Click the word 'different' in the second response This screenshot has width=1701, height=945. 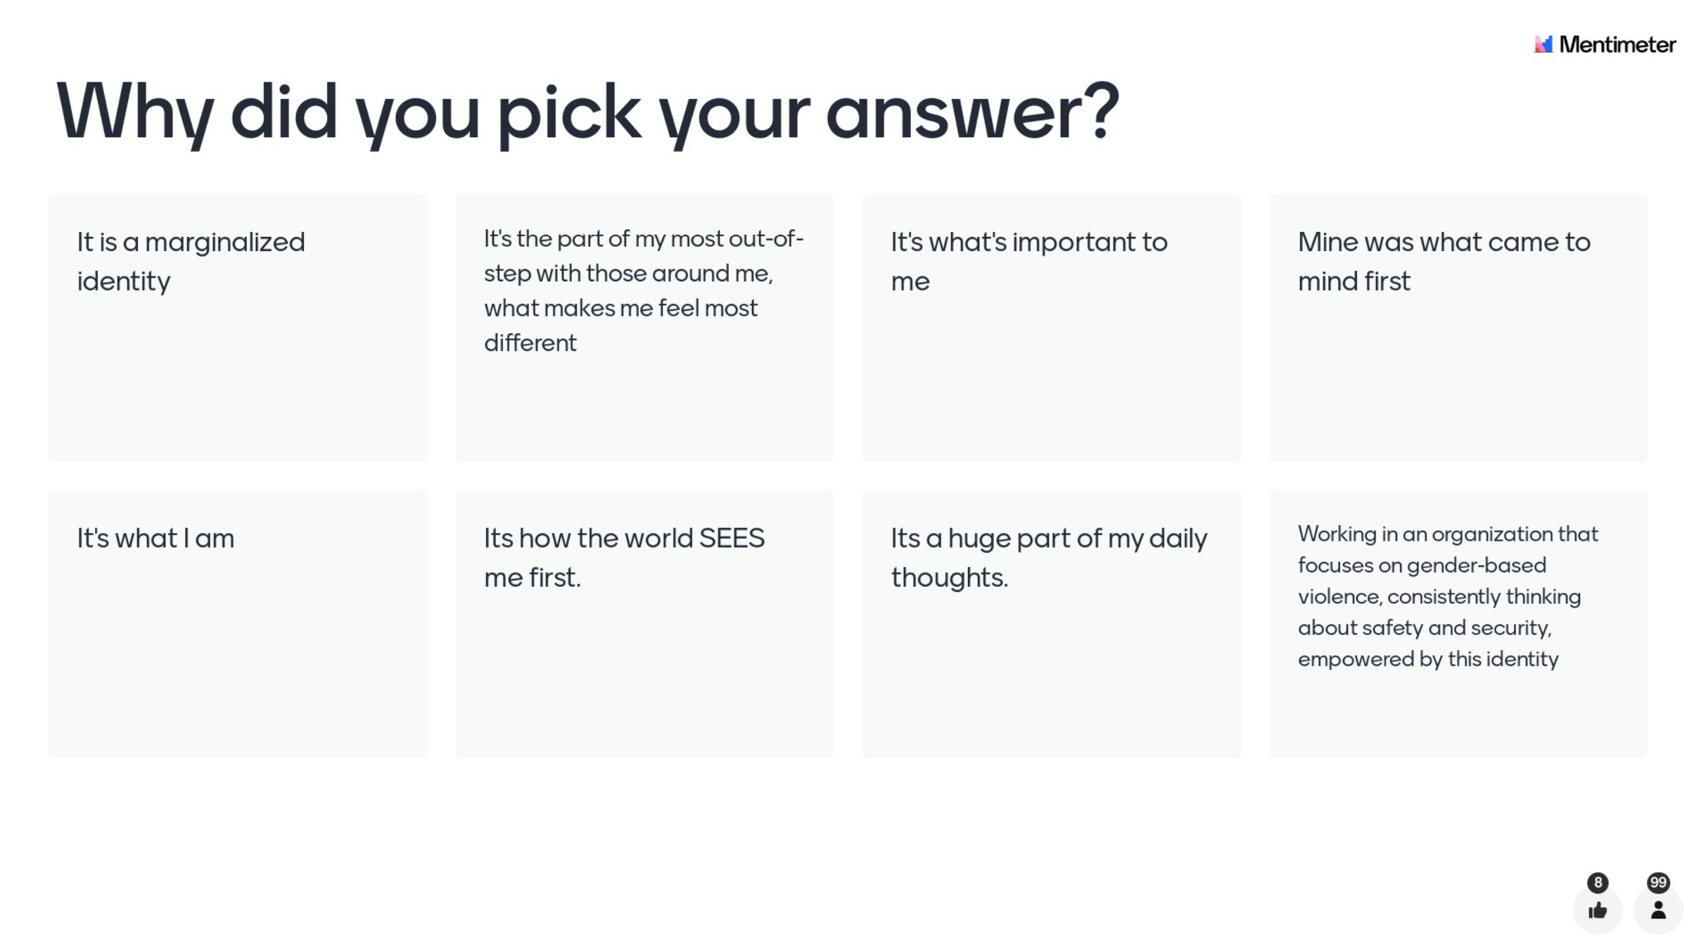pos(530,343)
